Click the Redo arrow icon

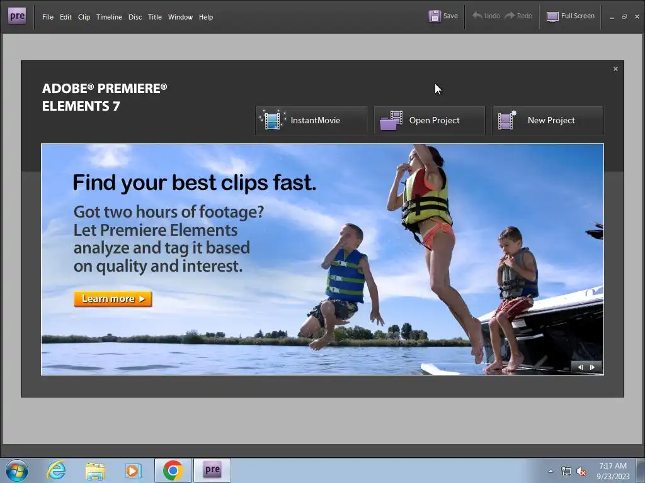(x=510, y=16)
